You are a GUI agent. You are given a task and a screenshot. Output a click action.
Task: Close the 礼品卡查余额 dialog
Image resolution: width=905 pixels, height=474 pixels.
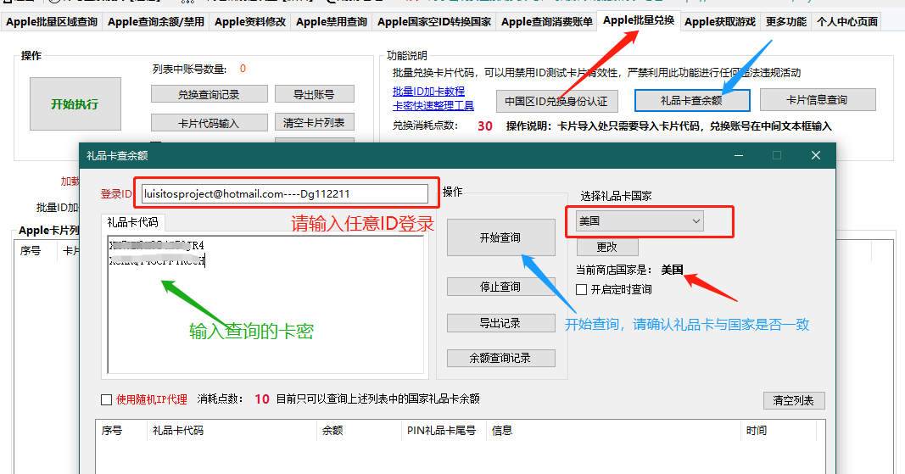(x=816, y=155)
